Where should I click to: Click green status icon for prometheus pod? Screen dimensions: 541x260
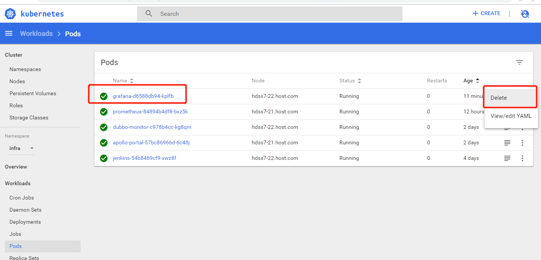coord(104,112)
